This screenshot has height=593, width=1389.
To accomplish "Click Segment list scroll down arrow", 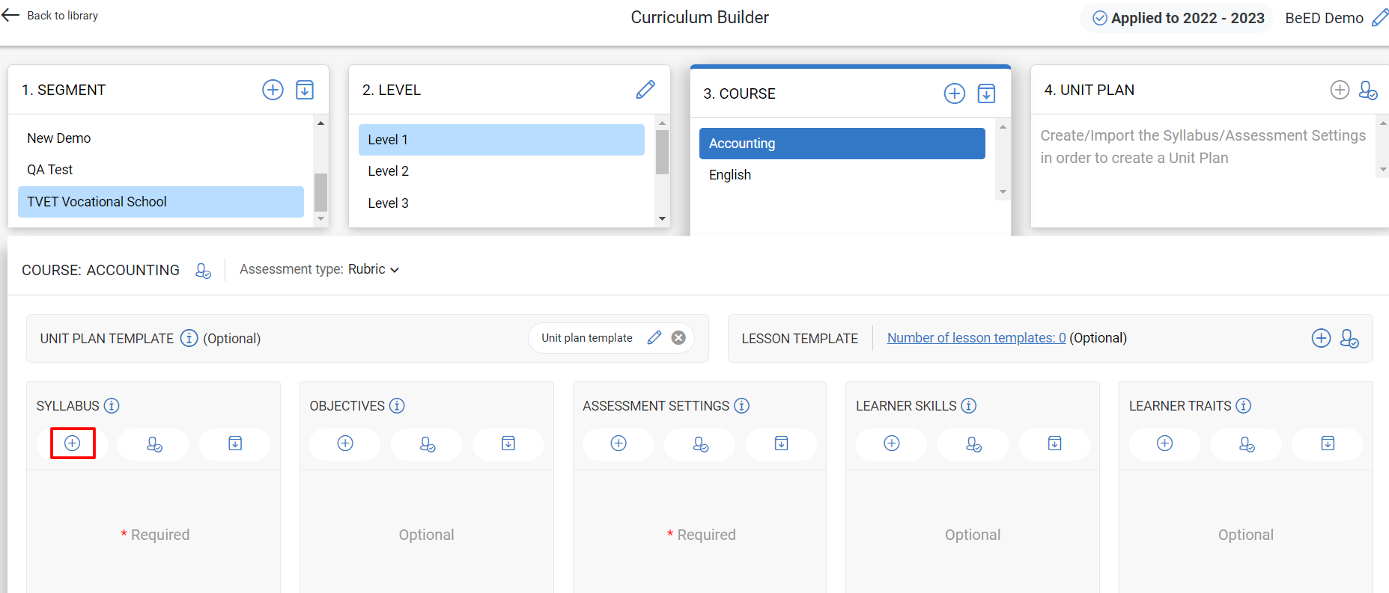I will pyautogui.click(x=320, y=218).
